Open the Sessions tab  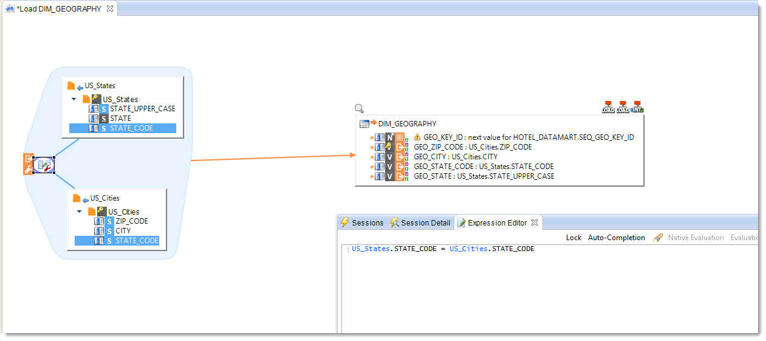coord(361,222)
